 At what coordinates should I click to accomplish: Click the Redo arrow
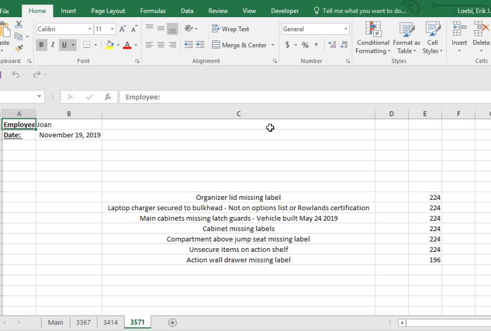point(37,74)
